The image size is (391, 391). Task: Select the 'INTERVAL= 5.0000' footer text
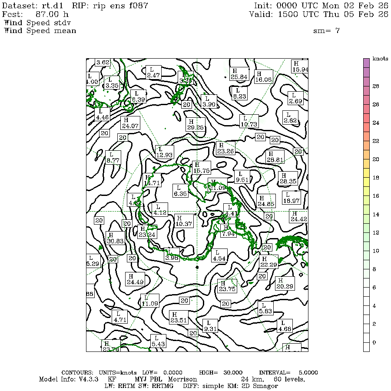[x=288, y=373]
